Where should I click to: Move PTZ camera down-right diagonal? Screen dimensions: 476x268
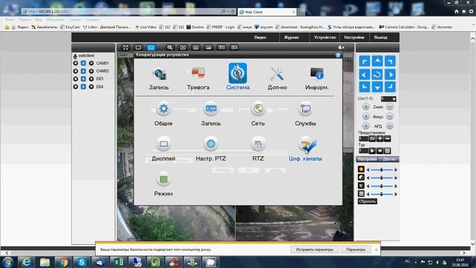[x=390, y=87]
